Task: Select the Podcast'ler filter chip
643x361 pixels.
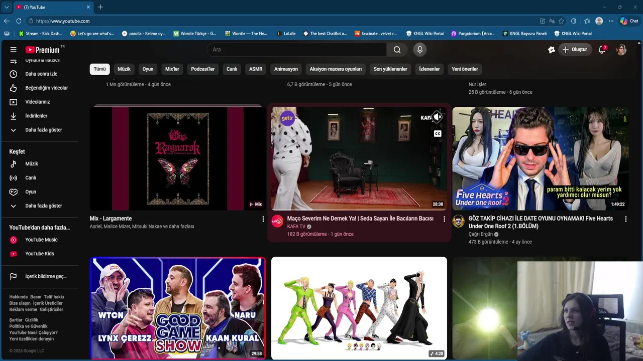Action: [x=203, y=69]
